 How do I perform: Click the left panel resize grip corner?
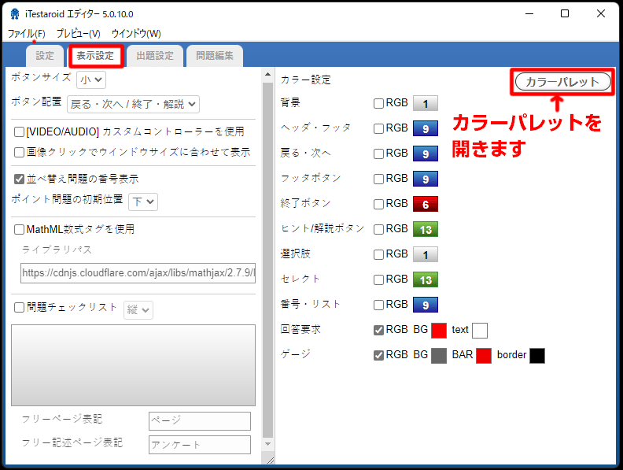tap(270, 460)
